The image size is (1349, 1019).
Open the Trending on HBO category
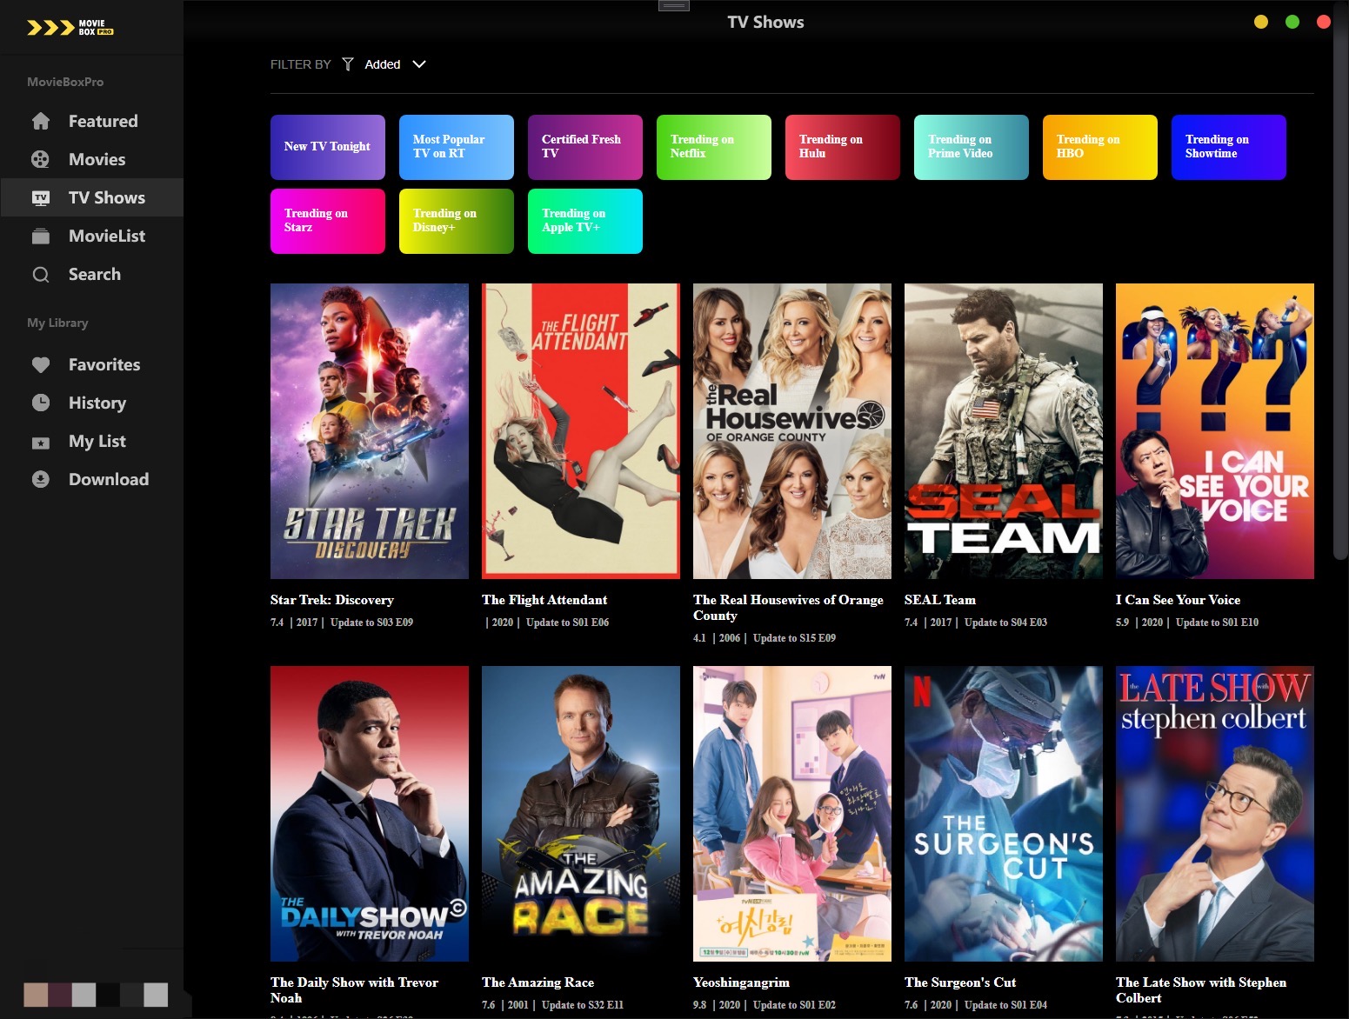click(1099, 147)
